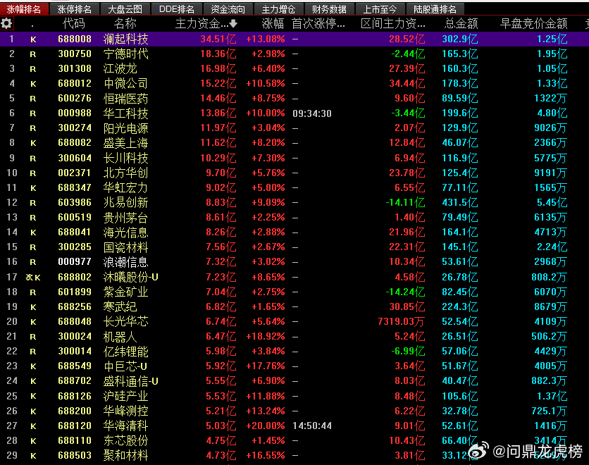Click the special marker icon for 沐曦股份-U
The width and height of the screenshot is (589, 465).
[30, 278]
